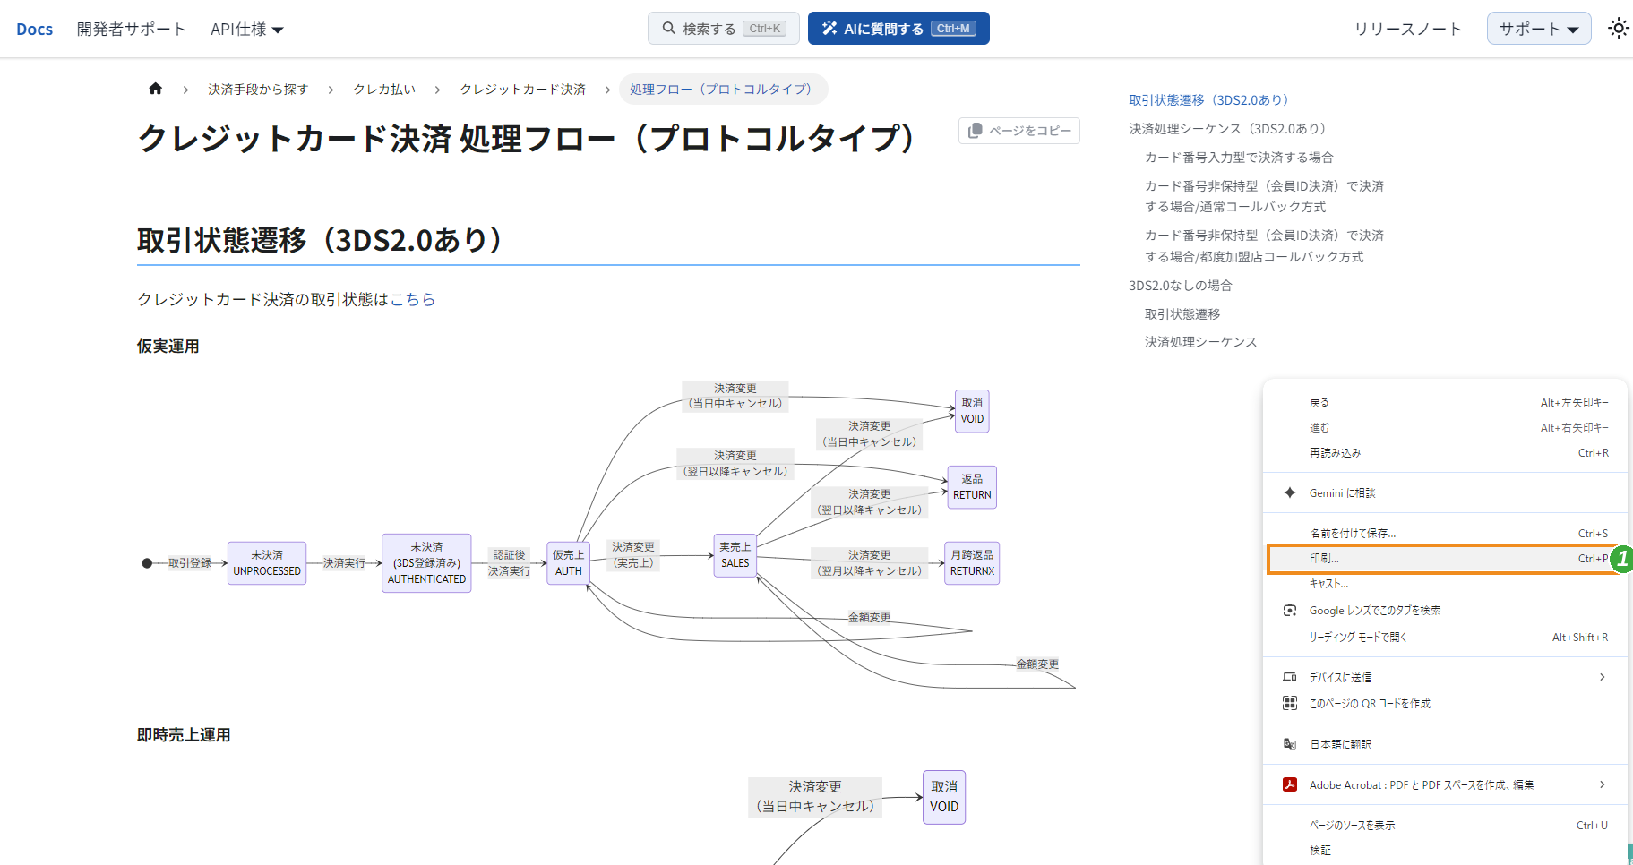Viewport: 1633px width, 865px height.
Task: Click the AUTHENTICATED node in the diagram
Action: click(426, 563)
